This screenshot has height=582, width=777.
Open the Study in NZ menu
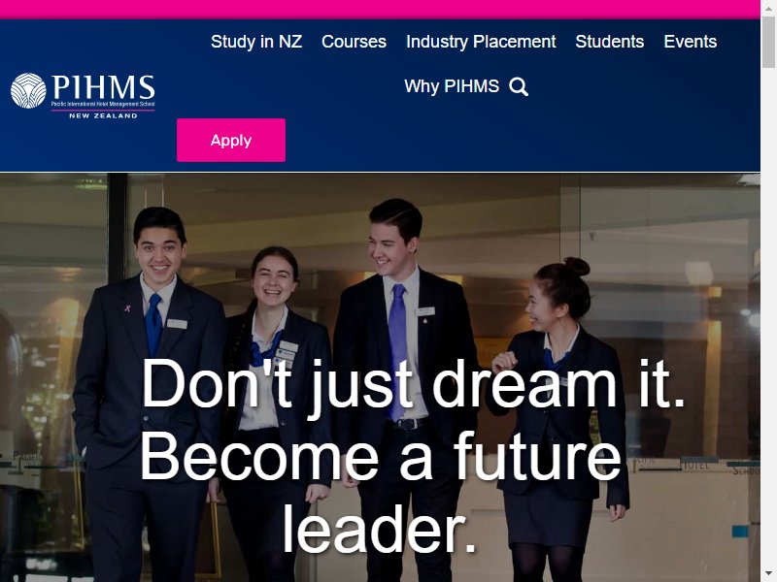tap(256, 42)
